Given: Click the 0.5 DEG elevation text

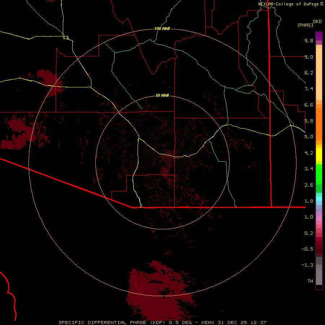Looking at the screenshot, I should click(x=180, y=322).
